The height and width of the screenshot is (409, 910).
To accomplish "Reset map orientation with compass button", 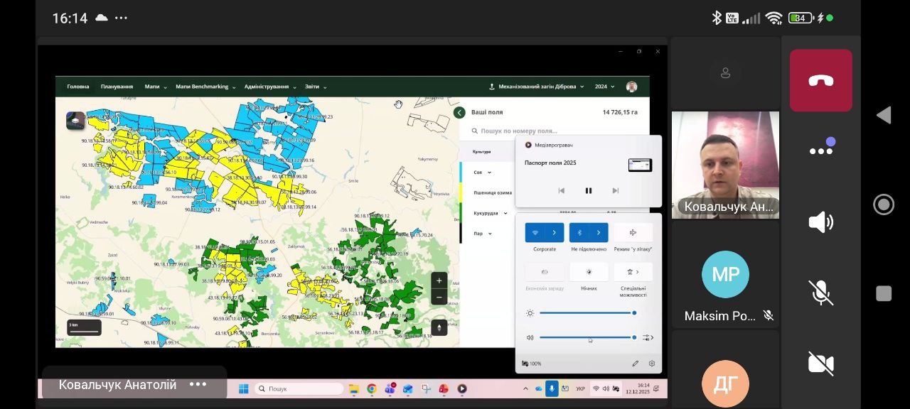I will tap(439, 327).
